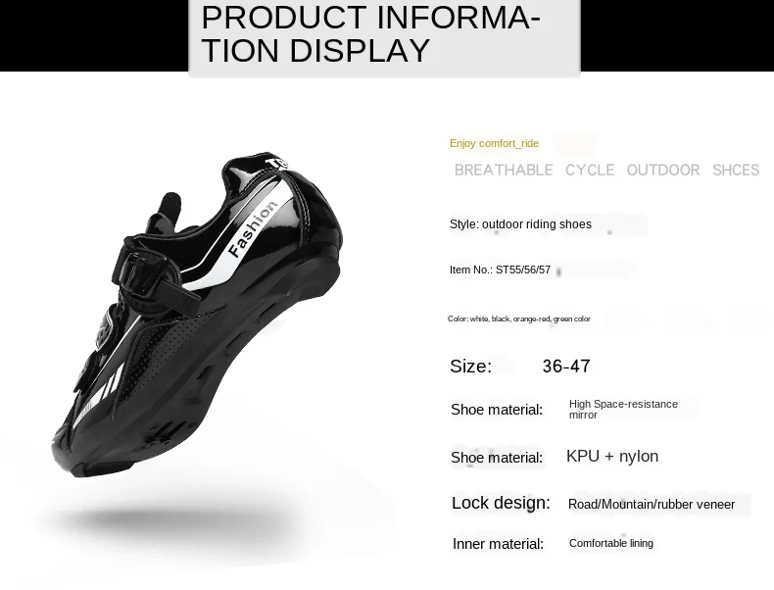Click the Fashion text on the shoe
Image resolution: width=774 pixels, height=590 pixels.
coord(252,229)
